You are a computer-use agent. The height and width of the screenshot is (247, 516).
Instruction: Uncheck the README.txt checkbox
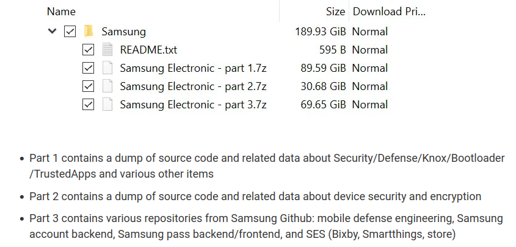88,49
